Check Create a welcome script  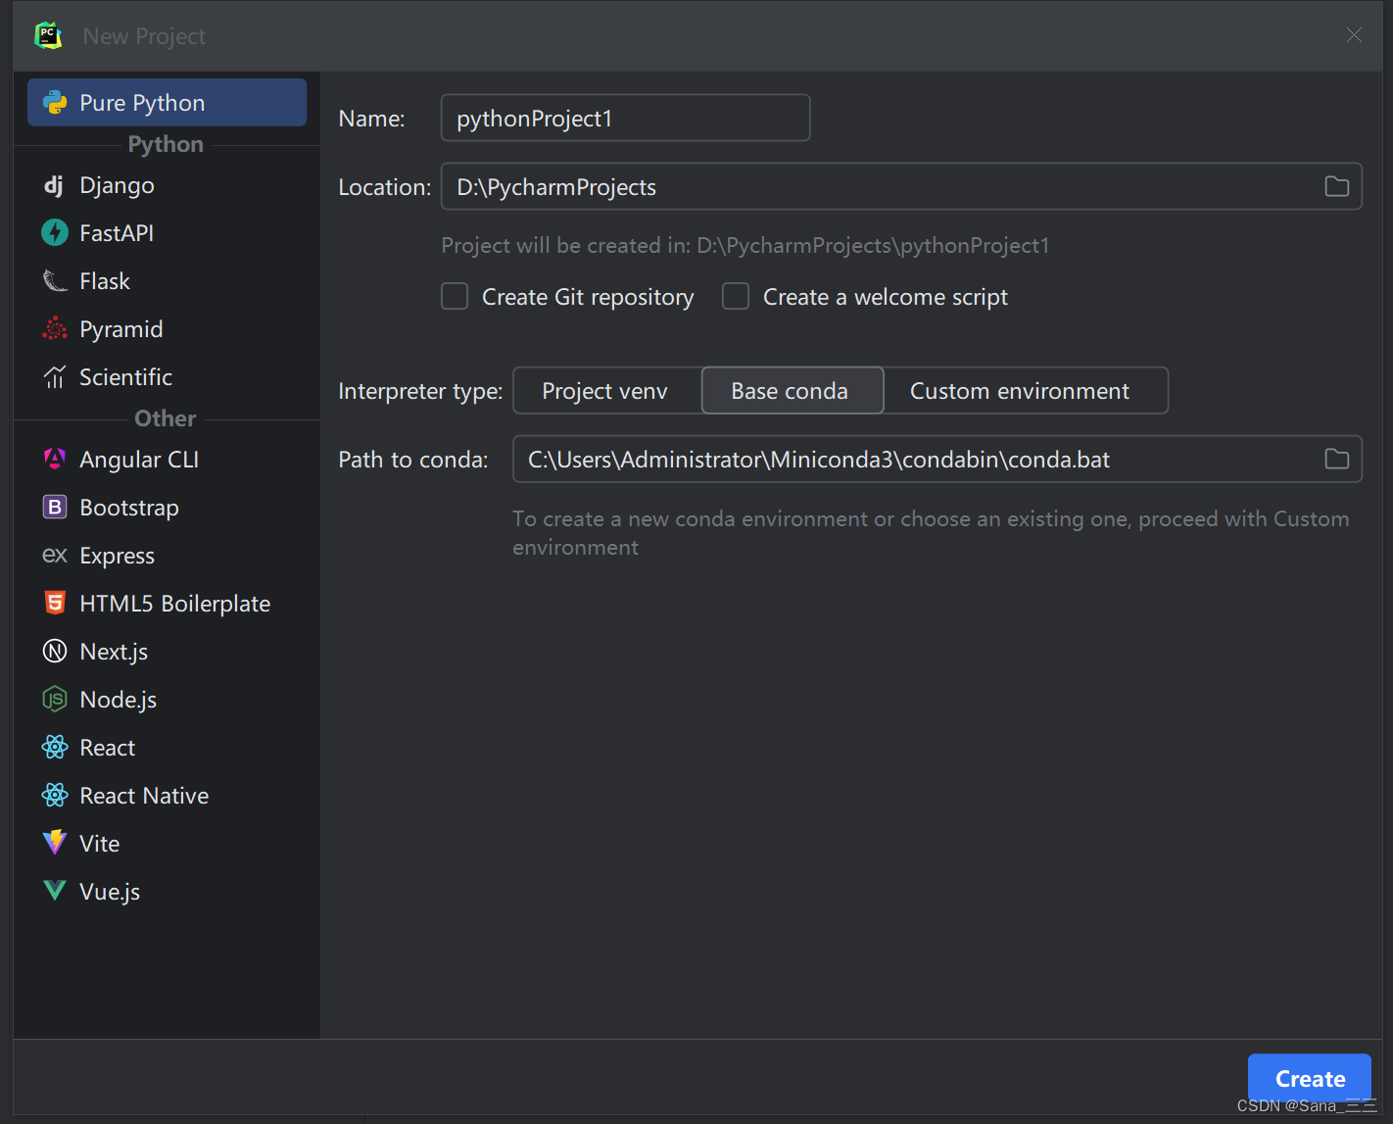click(x=735, y=296)
